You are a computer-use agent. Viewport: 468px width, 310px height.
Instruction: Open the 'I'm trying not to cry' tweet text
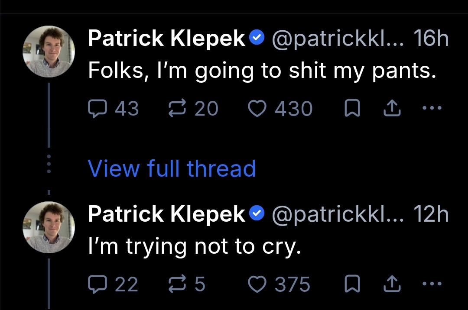194,246
